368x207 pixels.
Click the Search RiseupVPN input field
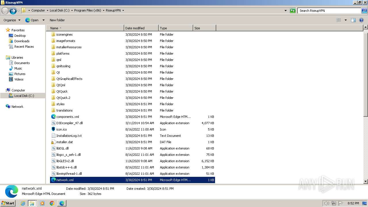point(329,11)
